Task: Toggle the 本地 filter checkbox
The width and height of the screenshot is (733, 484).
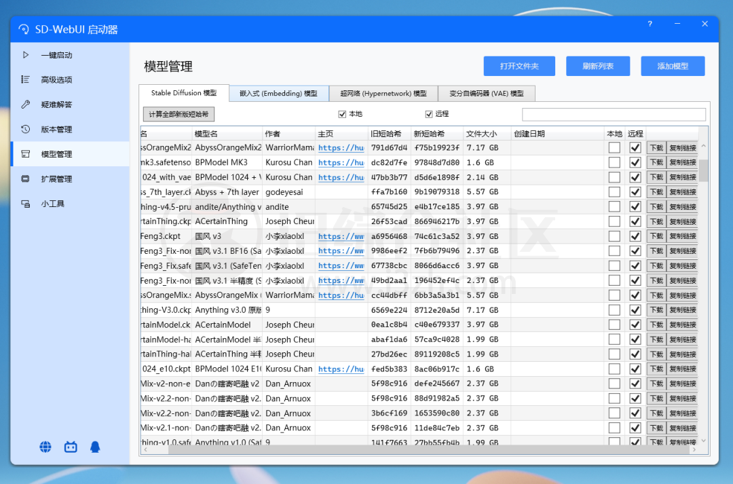Action: coord(342,114)
